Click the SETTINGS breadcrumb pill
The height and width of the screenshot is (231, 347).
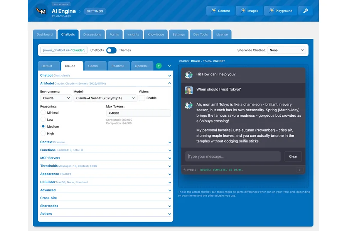[95, 11]
